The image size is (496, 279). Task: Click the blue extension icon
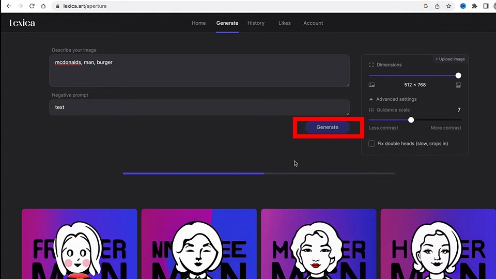tap(463, 6)
